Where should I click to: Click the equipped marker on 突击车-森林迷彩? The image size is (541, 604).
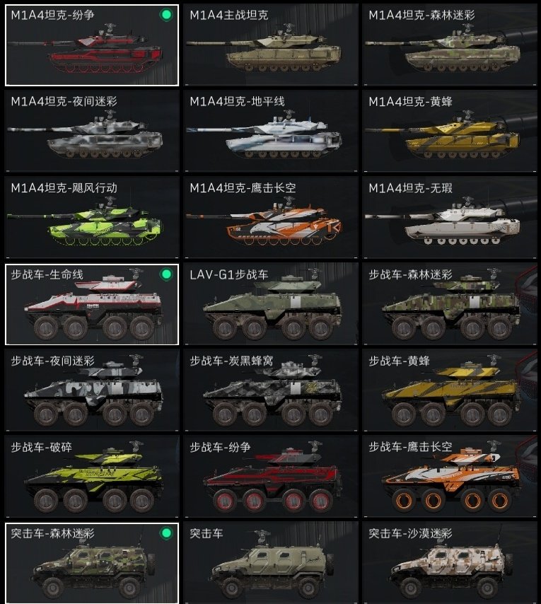point(166,533)
